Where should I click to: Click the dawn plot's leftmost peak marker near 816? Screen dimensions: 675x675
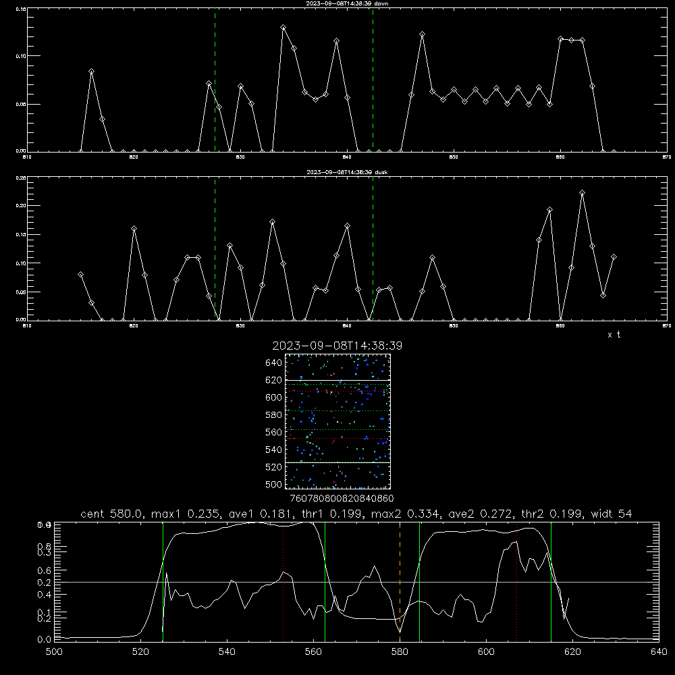91,71
